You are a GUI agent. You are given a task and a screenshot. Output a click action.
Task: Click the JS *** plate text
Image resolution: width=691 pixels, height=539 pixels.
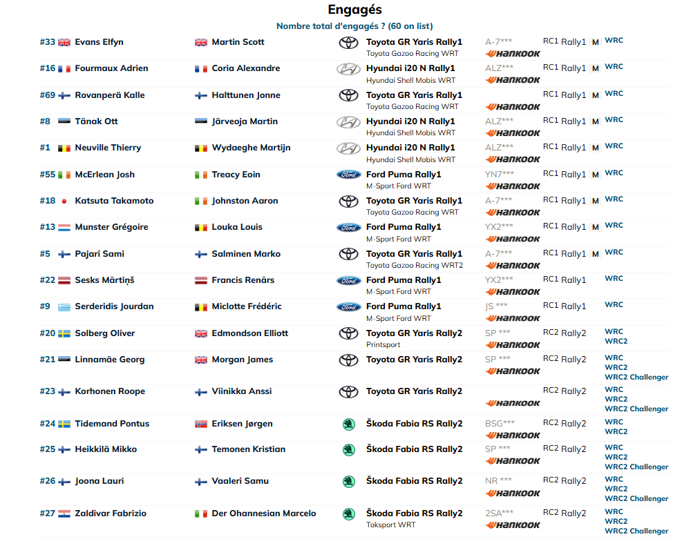pyautogui.click(x=496, y=306)
